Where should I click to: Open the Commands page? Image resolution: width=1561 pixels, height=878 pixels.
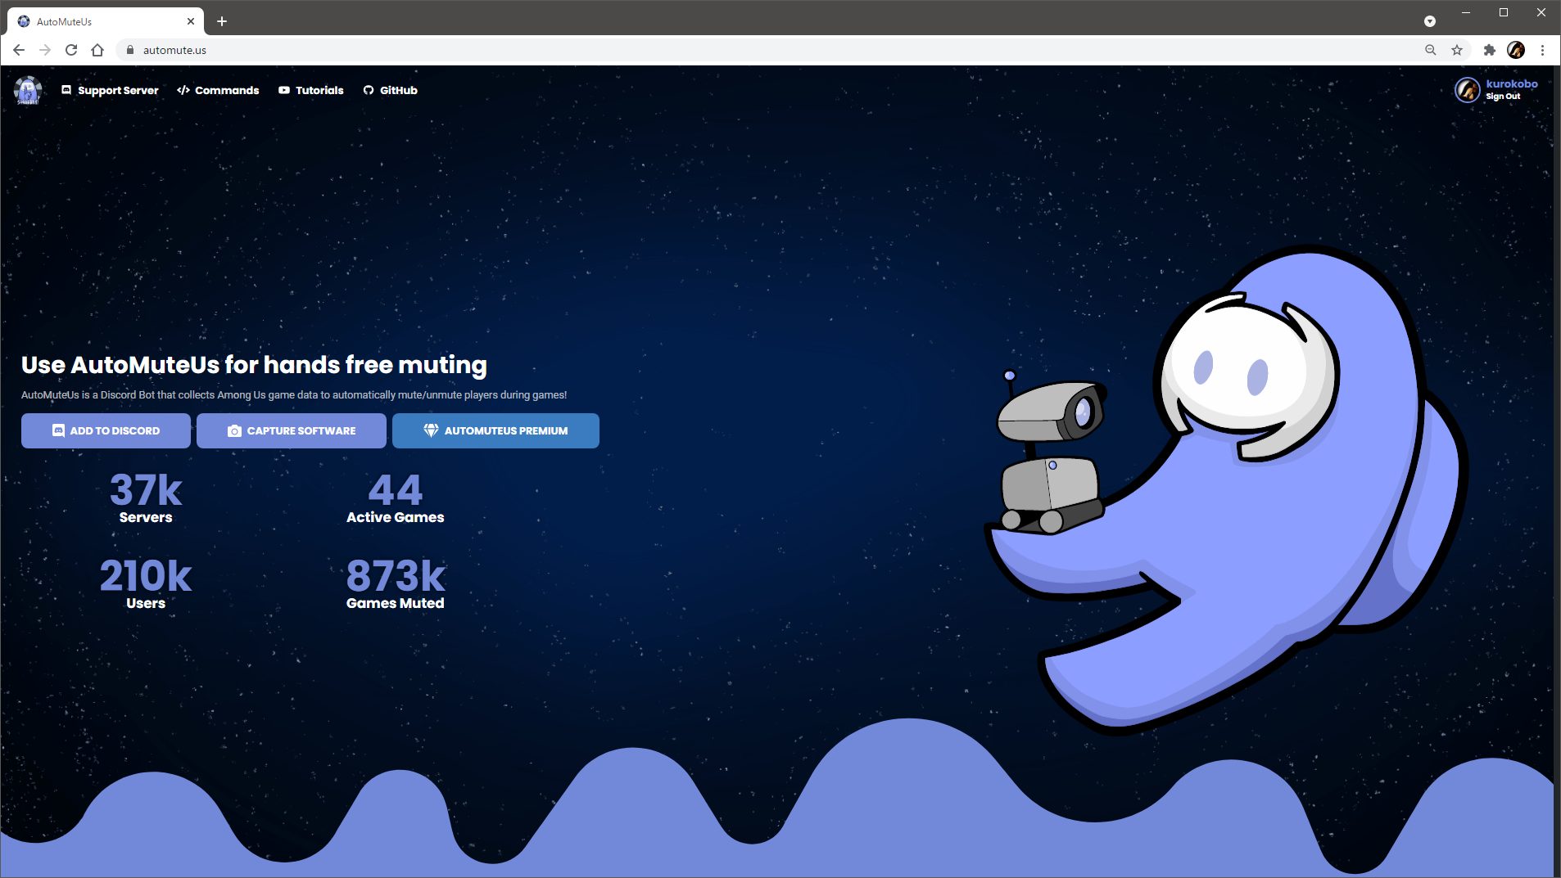(218, 91)
